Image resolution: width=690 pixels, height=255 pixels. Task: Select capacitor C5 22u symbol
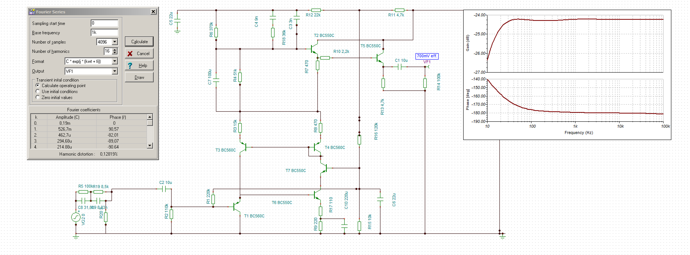tap(177, 20)
